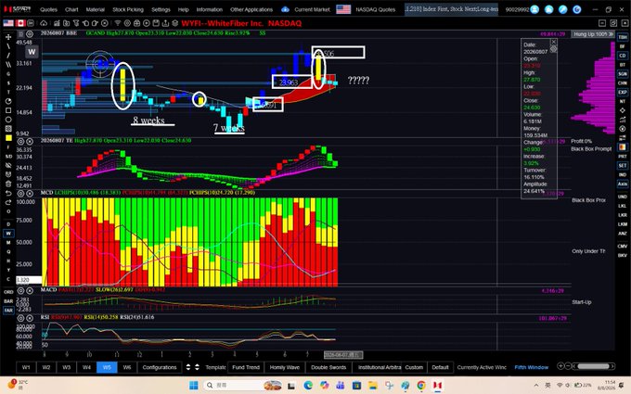Click the EXP right sidebar button

point(623,92)
